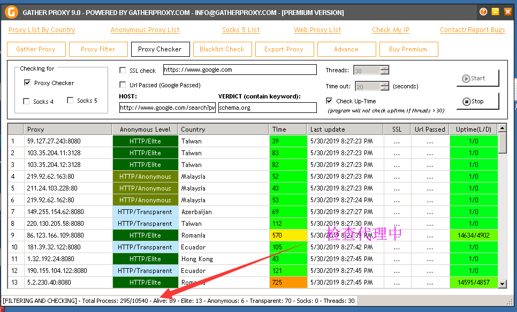Switch to the Gather Proxy tab
The height and width of the screenshot is (312, 517).
coord(36,49)
